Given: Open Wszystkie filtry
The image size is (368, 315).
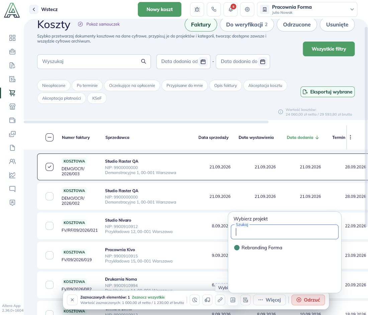Looking at the screenshot, I should [329, 49].
